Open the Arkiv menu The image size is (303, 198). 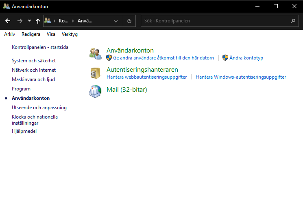[10, 34]
